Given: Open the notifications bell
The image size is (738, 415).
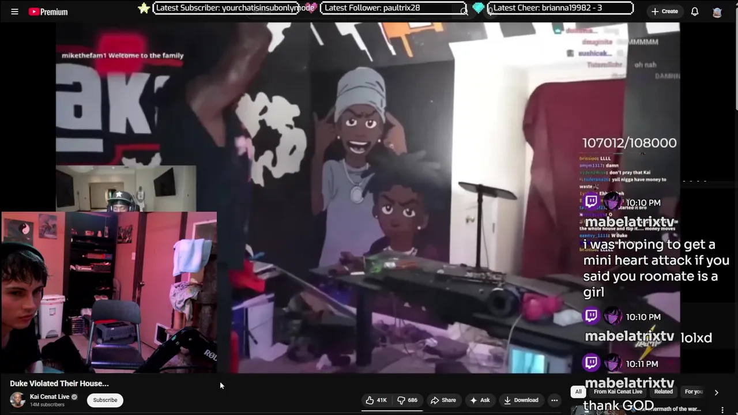Looking at the screenshot, I should (695, 12).
